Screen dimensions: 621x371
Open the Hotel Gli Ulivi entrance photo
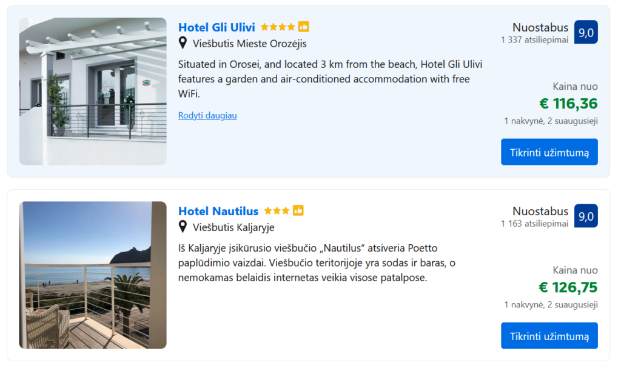coord(93,91)
